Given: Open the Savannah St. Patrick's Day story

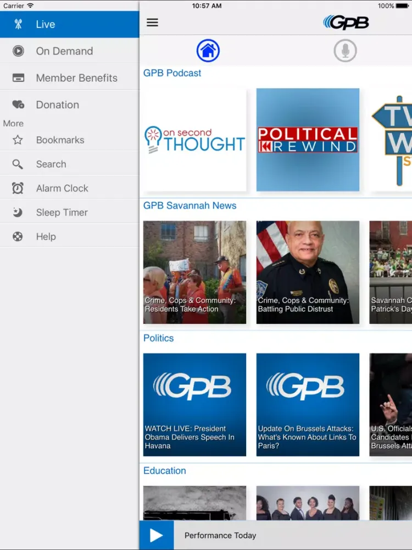Looking at the screenshot, I should [x=391, y=272].
